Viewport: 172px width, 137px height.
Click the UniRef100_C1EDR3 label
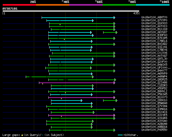tap(154, 86)
